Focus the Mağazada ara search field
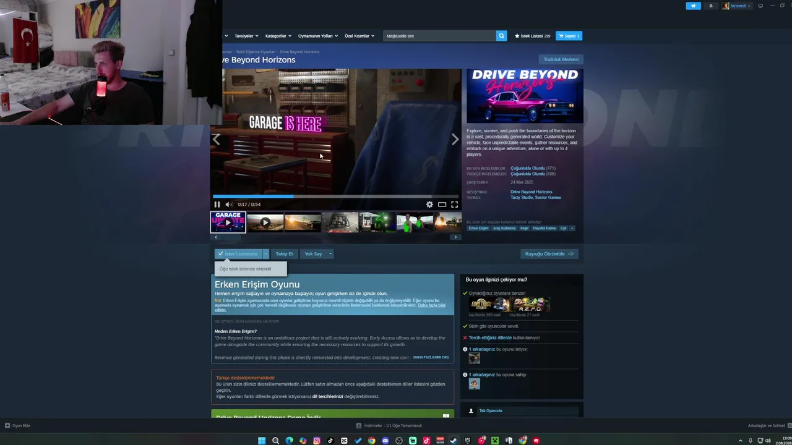This screenshot has height=445, width=792. tap(440, 36)
